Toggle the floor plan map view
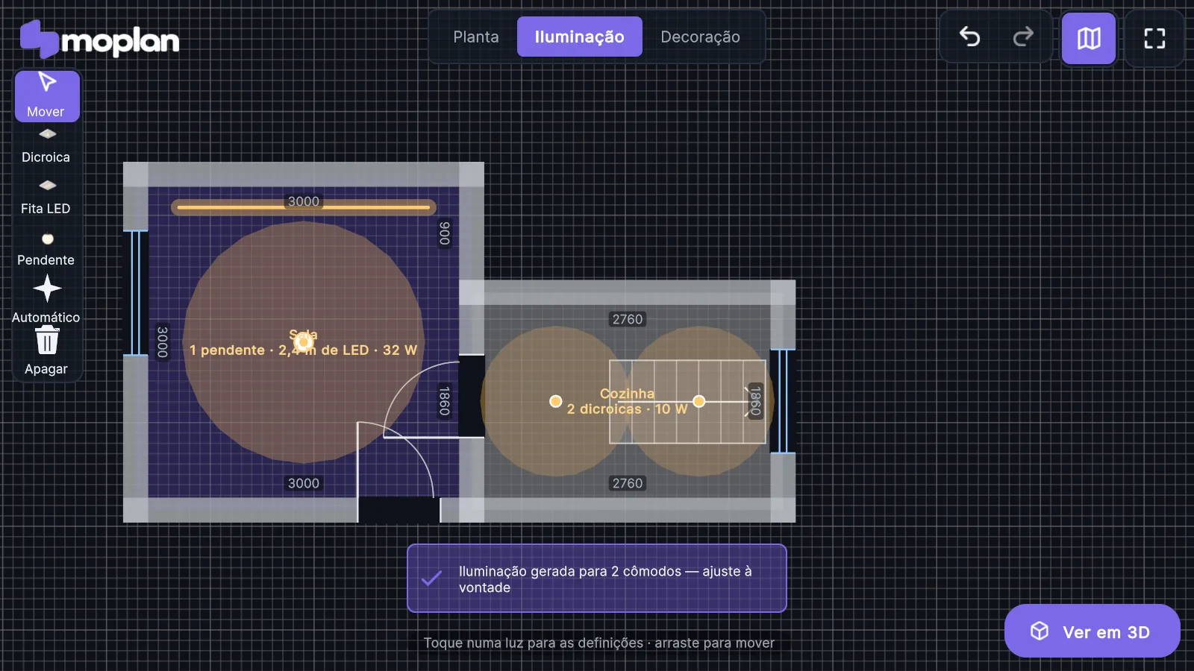 (1089, 38)
